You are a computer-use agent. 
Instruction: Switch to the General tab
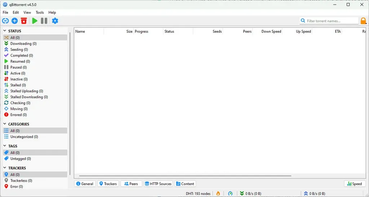click(x=85, y=184)
